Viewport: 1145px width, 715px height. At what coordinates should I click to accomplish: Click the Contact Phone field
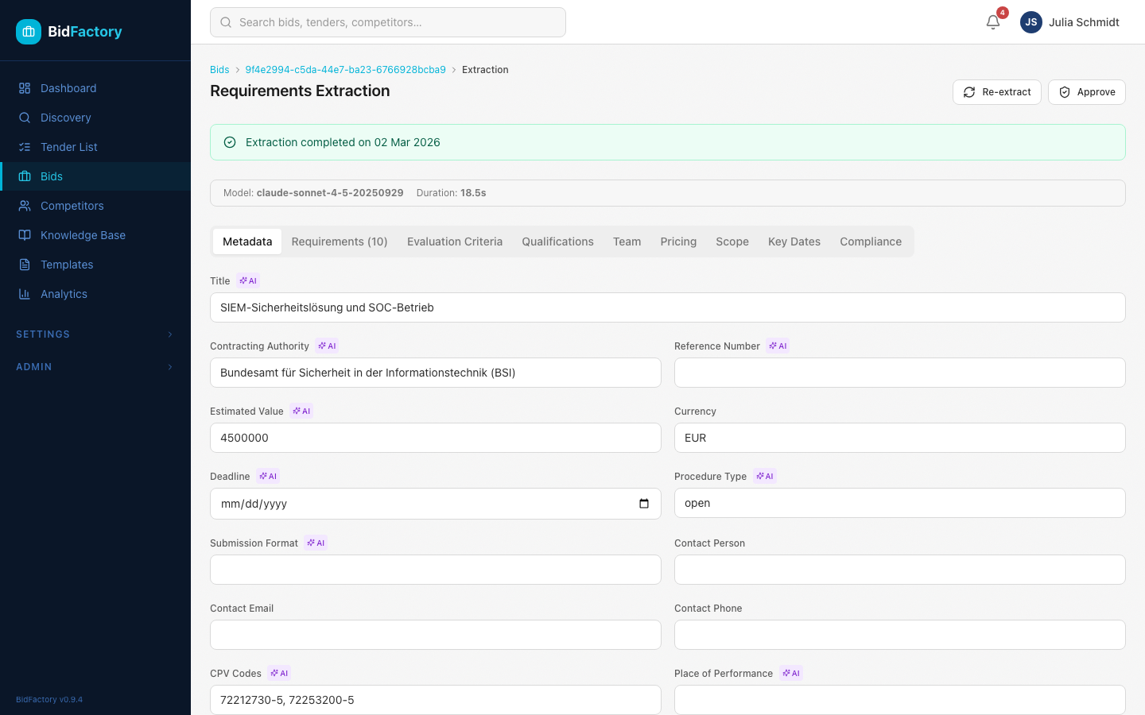click(x=900, y=635)
